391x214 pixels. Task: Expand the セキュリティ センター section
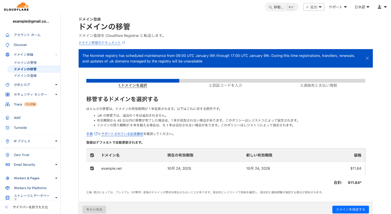[x=56, y=95]
